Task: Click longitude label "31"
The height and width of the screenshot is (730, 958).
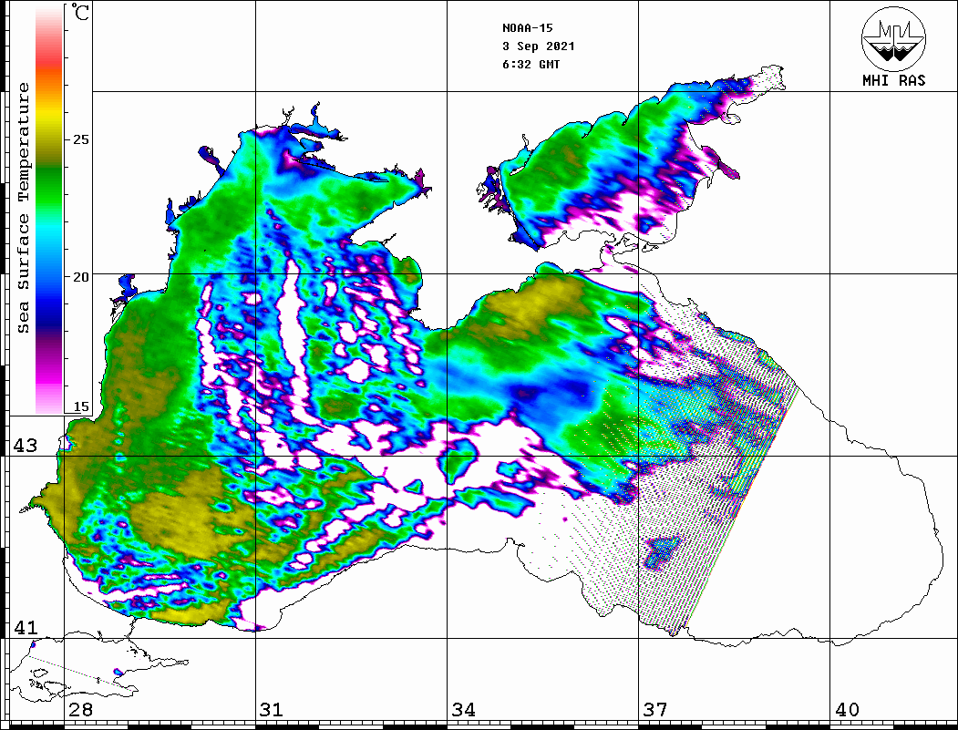Action: point(272,710)
